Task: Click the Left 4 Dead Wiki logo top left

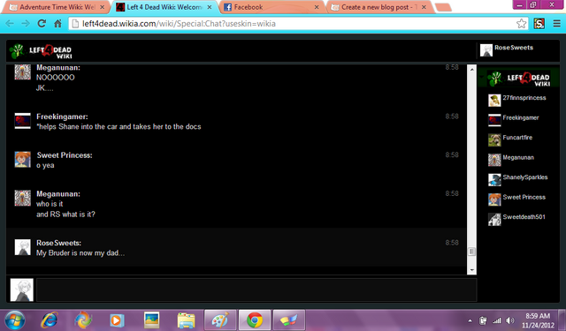Action: tap(41, 51)
